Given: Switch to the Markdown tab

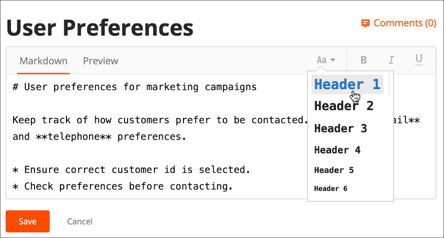Looking at the screenshot, I should pos(43,61).
